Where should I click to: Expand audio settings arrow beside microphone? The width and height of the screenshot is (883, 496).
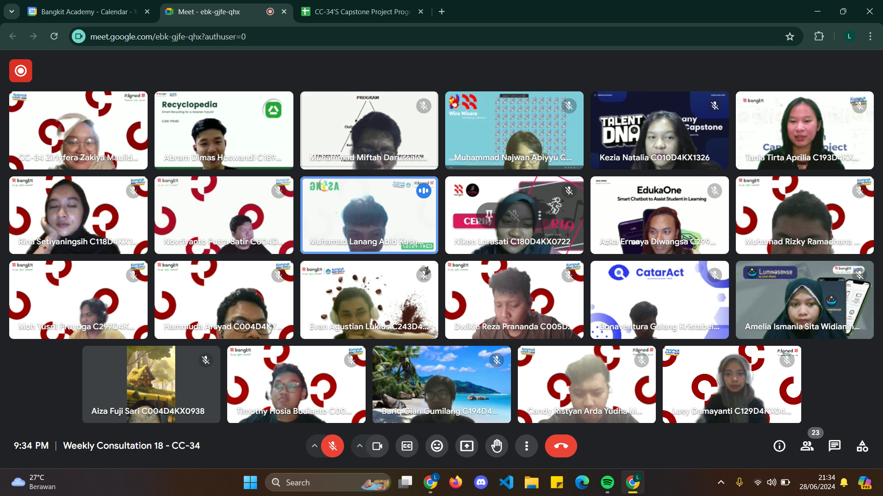[x=314, y=446]
